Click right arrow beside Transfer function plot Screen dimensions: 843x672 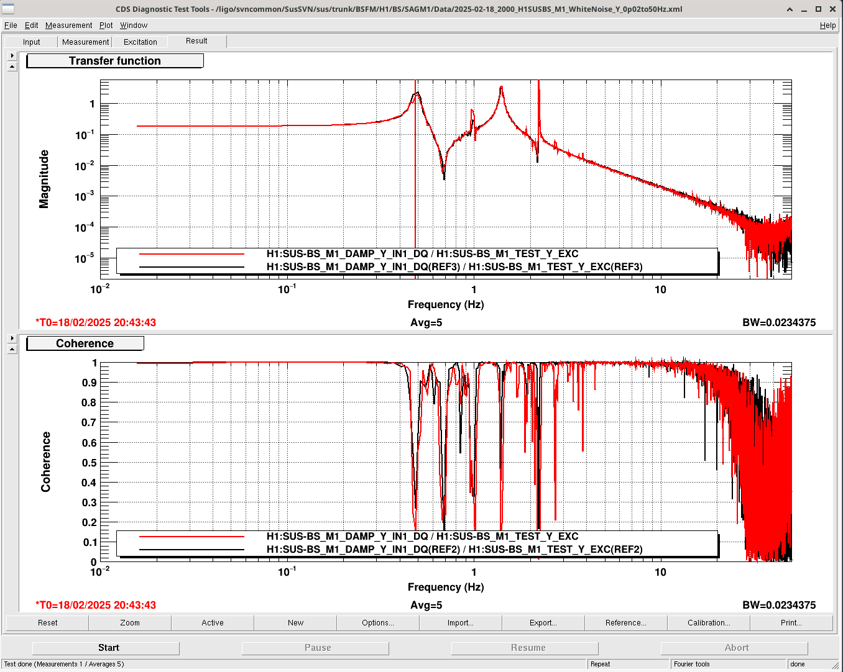(12, 56)
